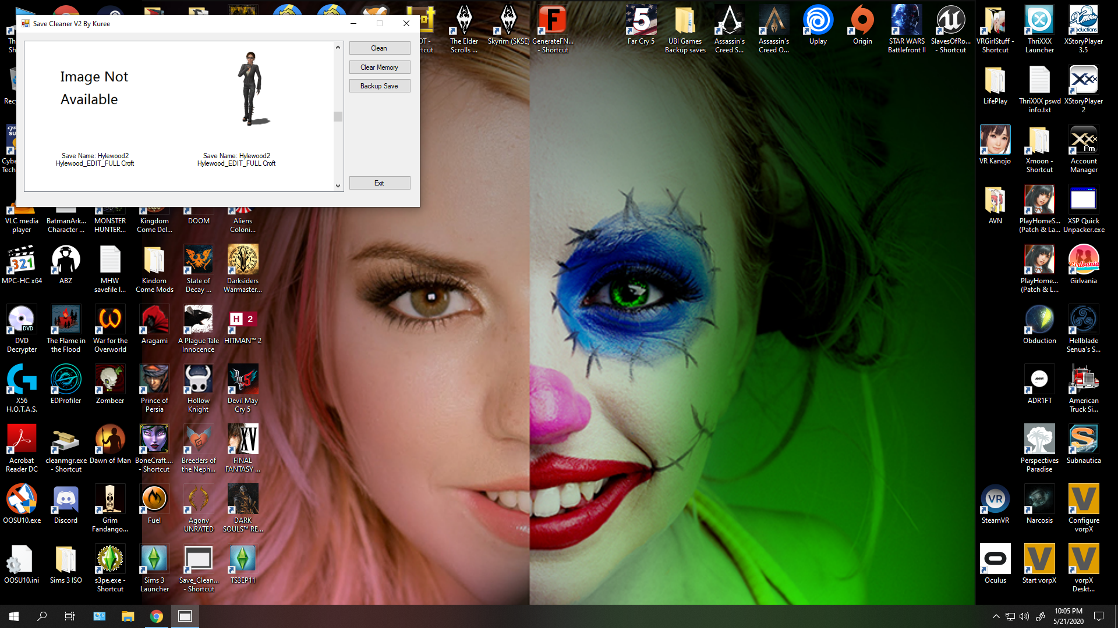Image resolution: width=1118 pixels, height=628 pixels.
Task: Open Hollow Knight desktop shortcut
Action: click(x=199, y=388)
